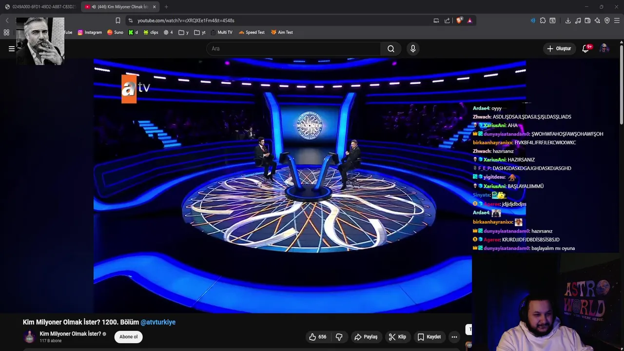Click the address bar URL
624x351 pixels.
pos(186,20)
